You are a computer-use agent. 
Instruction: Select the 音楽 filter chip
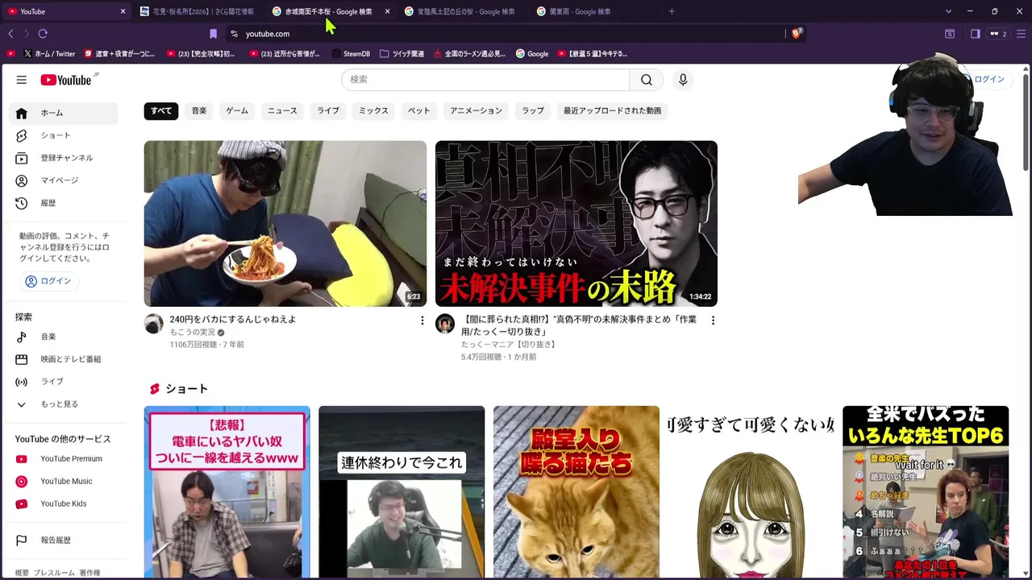pos(199,110)
